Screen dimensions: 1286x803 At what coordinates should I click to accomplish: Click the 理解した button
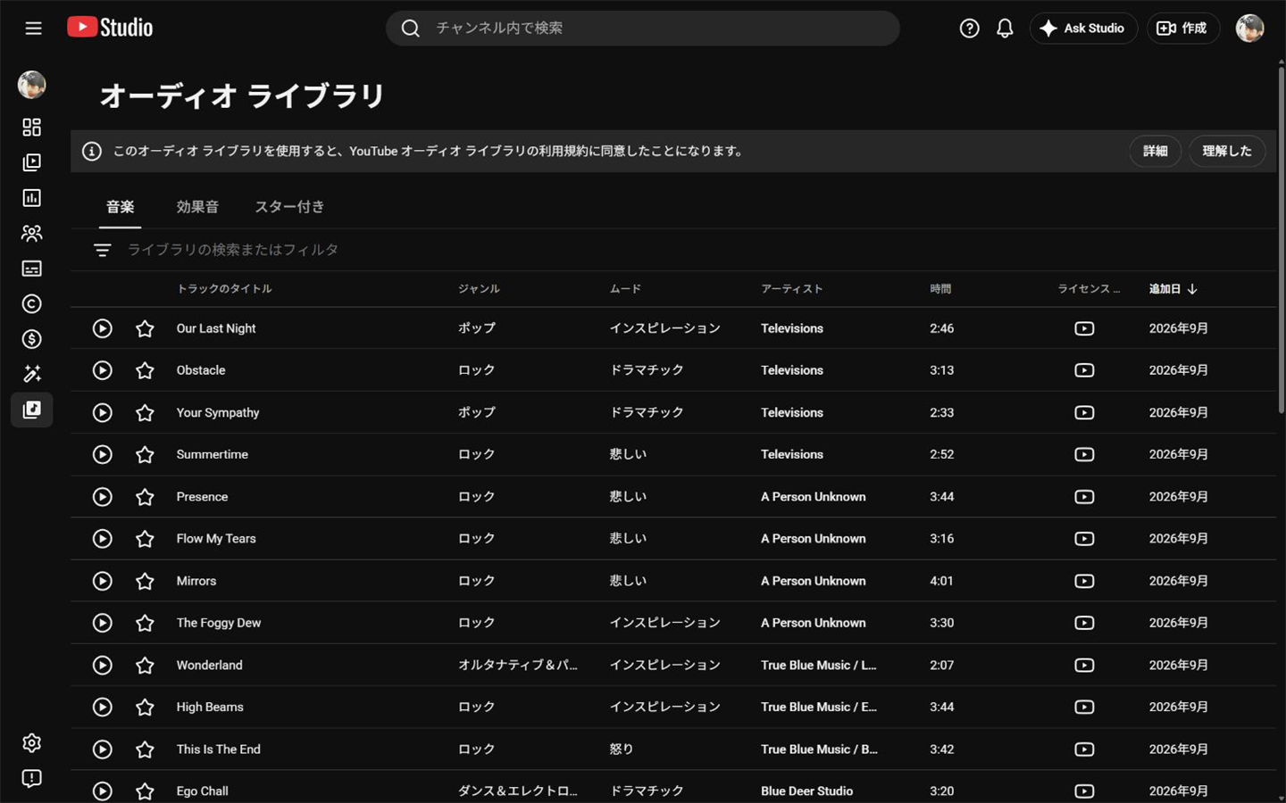click(1227, 151)
